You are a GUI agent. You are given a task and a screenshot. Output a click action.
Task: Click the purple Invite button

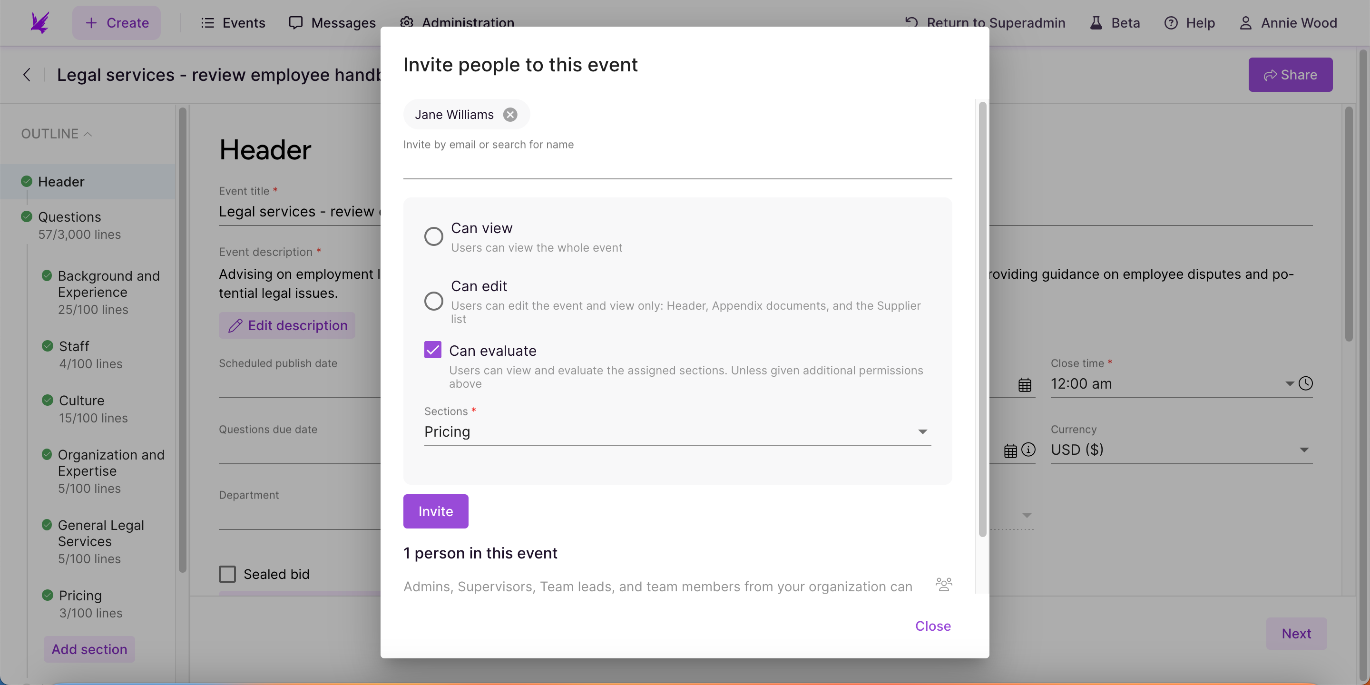pos(436,511)
